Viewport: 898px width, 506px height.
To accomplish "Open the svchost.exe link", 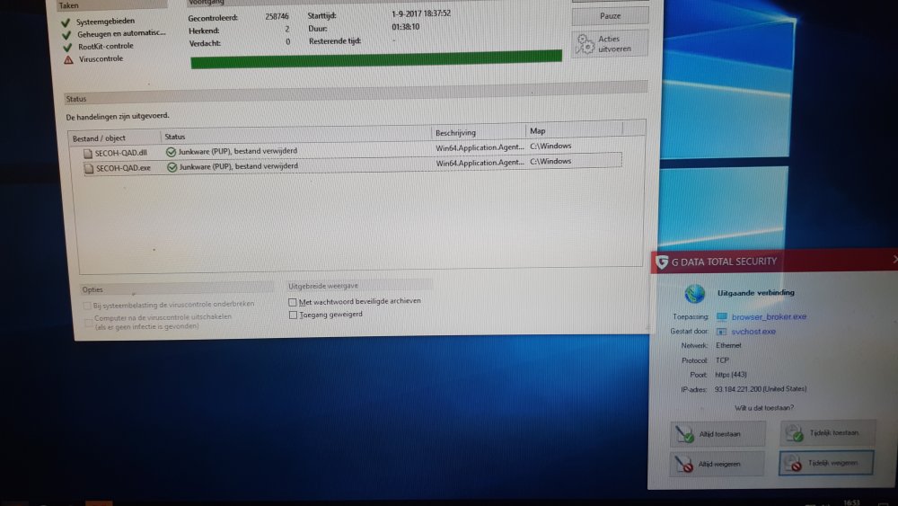I will pyautogui.click(x=753, y=332).
